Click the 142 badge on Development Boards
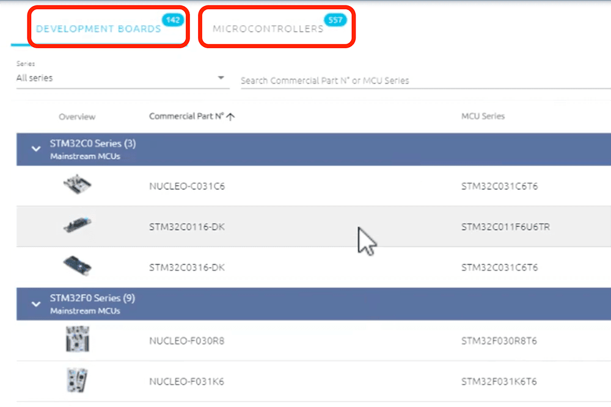This screenshot has width=611, height=407. [x=173, y=20]
